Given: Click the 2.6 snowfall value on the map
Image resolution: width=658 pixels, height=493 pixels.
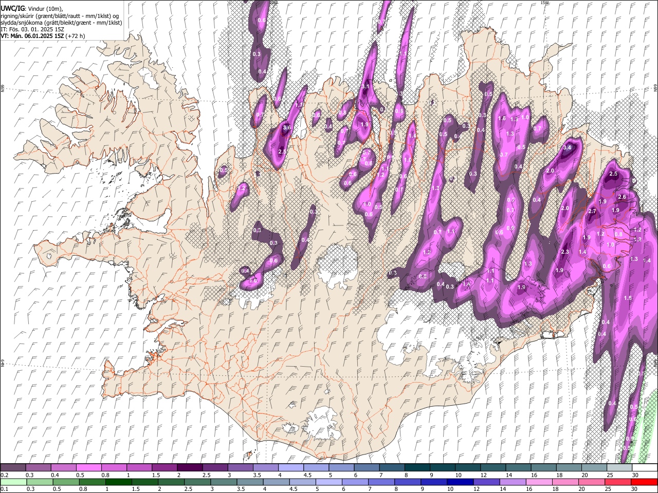Looking at the screenshot, I should (x=622, y=197).
